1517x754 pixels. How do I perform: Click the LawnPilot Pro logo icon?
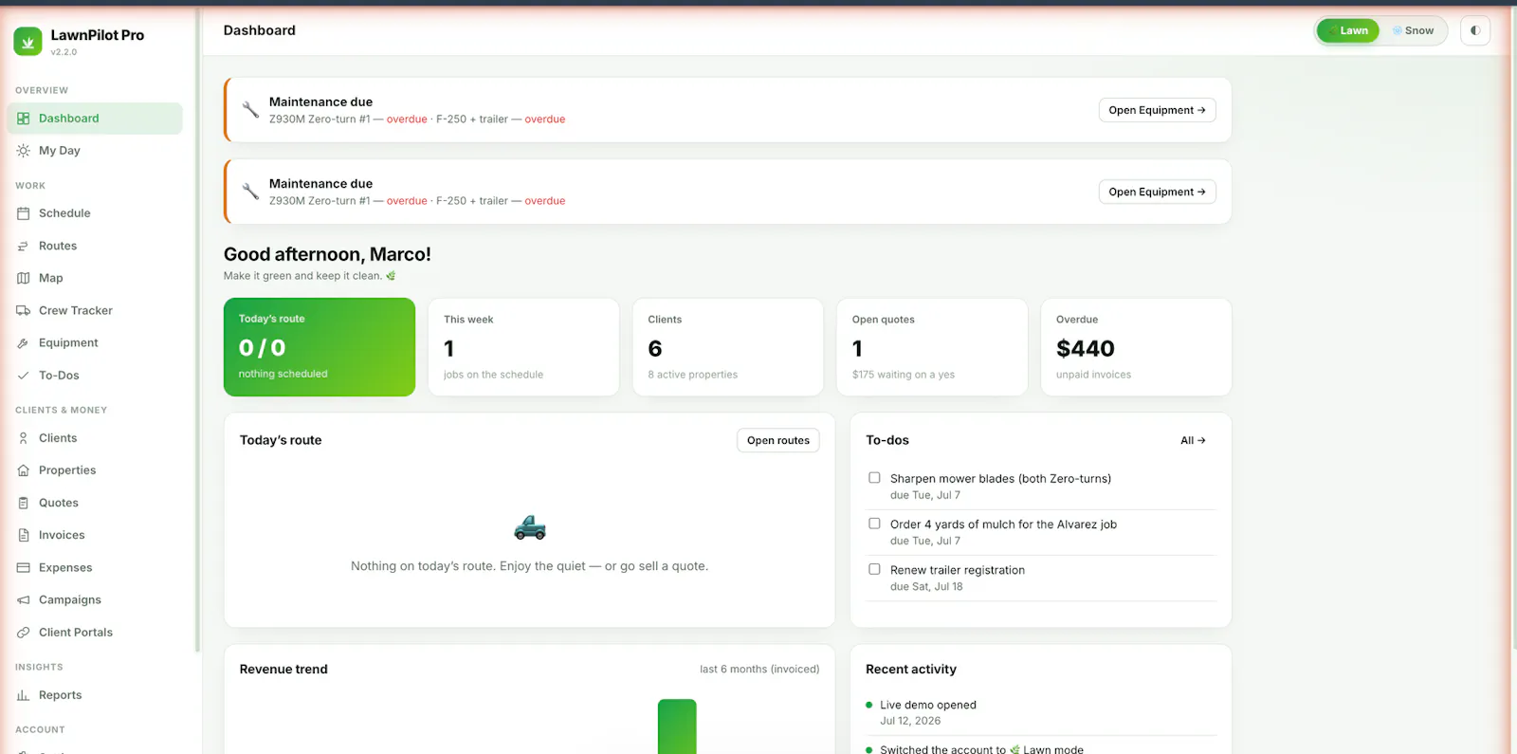tap(27, 41)
